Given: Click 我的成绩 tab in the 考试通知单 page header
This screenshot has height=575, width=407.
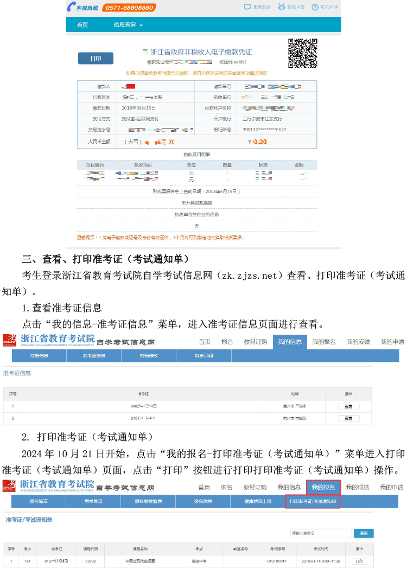Looking at the screenshot, I should point(358,487).
